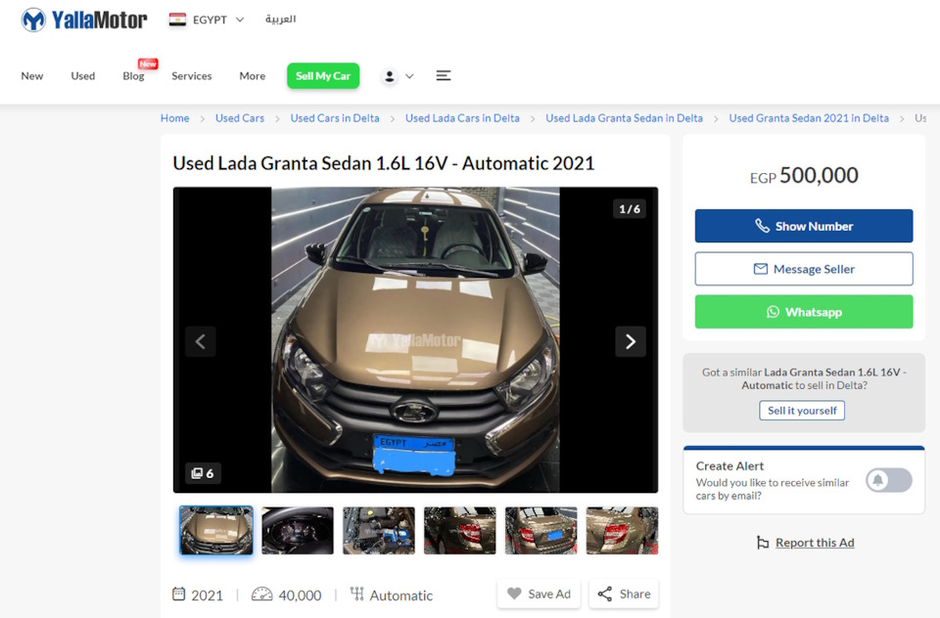The image size is (940, 618).
Task: Open the More menu
Action: coord(253,76)
